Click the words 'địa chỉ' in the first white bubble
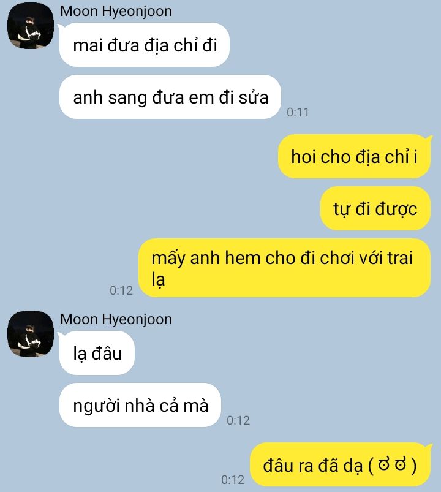 (x=171, y=45)
